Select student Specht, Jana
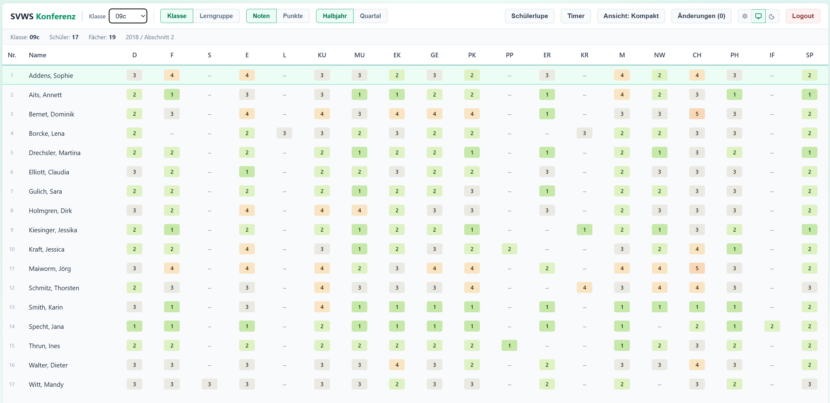Screen dimensions: 830x403 click(x=46, y=327)
